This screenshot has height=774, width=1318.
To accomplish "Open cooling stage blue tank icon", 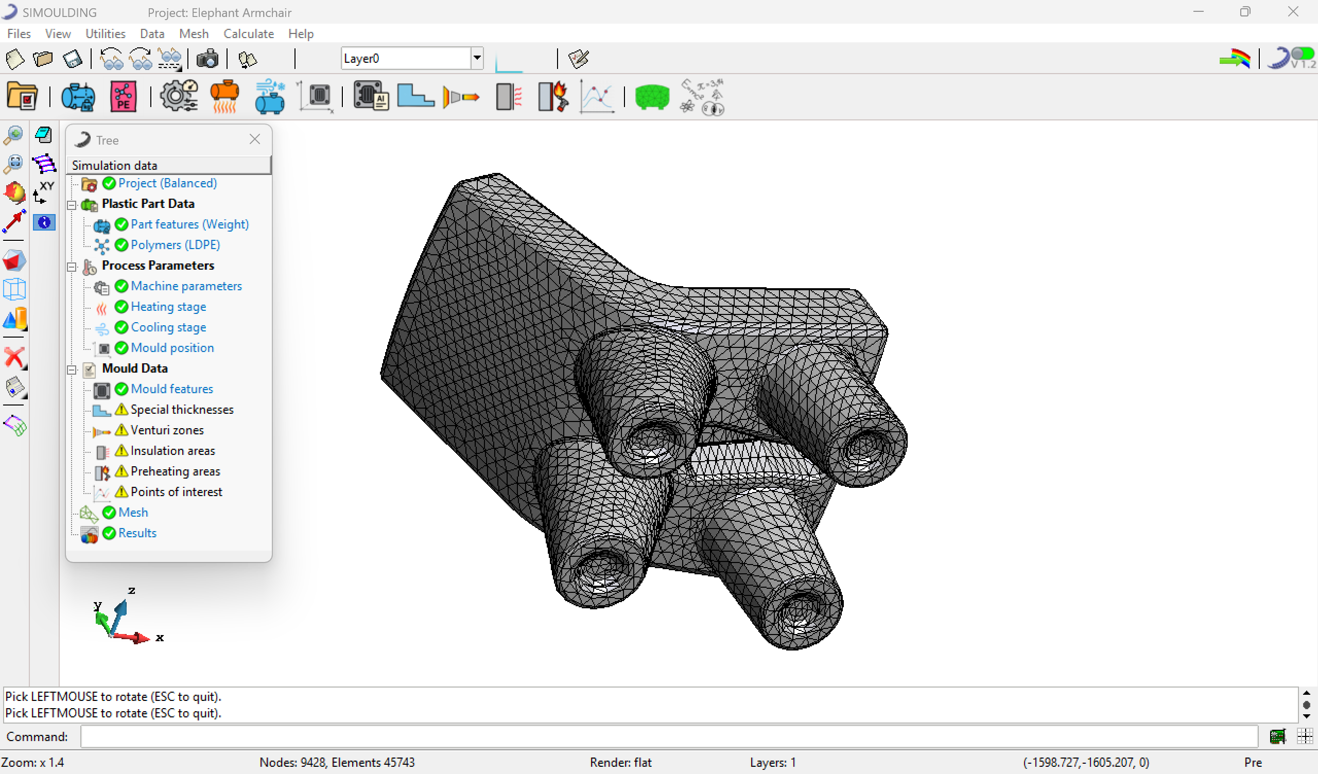I will 270,97.
